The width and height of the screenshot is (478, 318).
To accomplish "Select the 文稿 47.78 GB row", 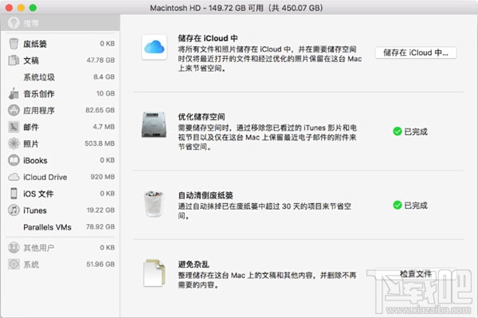I will coord(61,61).
